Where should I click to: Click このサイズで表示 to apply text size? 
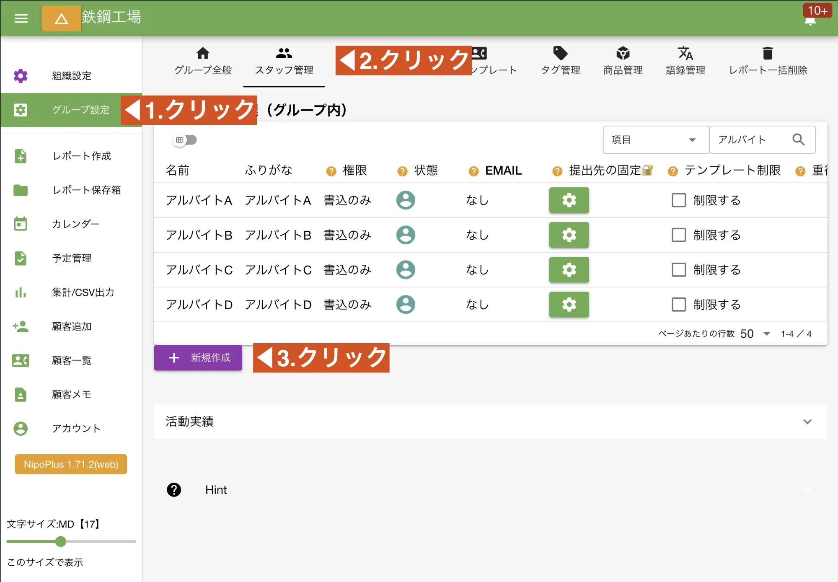(x=44, y=563)
